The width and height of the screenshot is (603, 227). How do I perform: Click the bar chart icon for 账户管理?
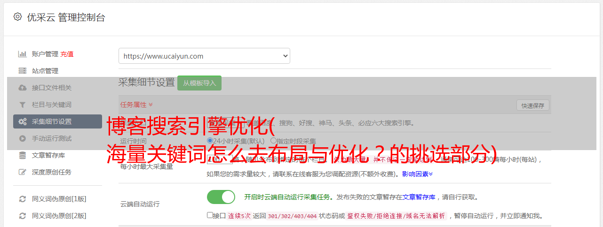[x=22, y=54]
